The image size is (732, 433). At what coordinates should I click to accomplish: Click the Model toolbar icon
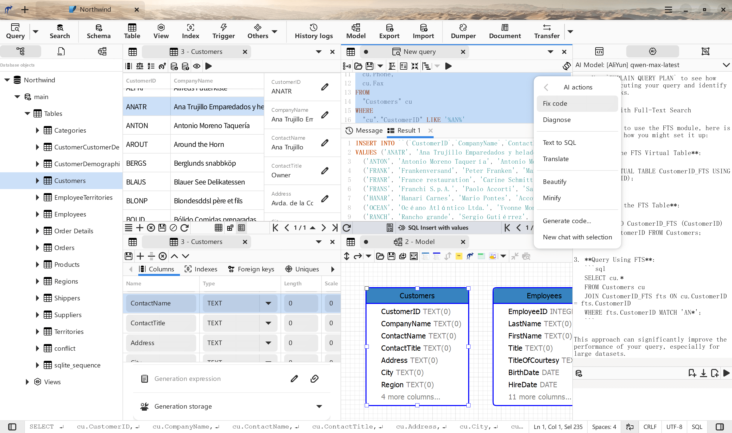(x=356, y=31)
